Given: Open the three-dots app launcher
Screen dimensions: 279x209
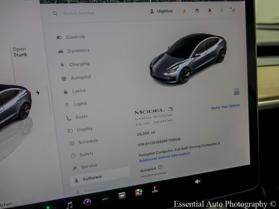Looking at the screenshot, I should point(105,199).
